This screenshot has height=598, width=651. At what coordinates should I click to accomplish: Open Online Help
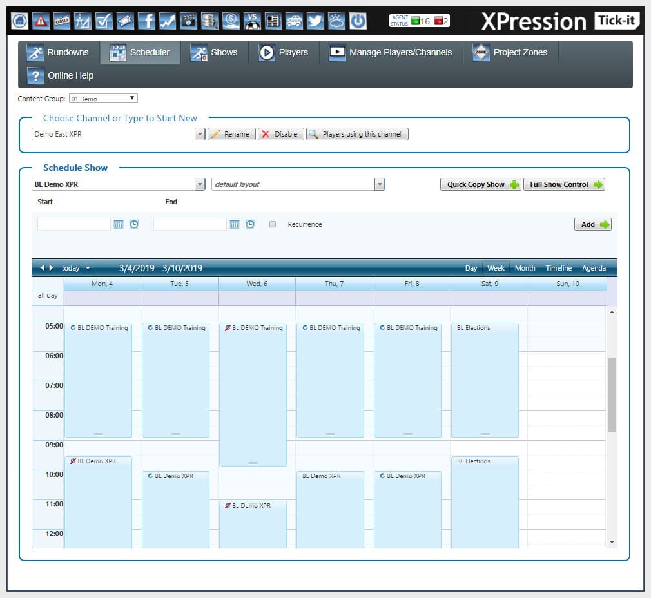[61, 75]
